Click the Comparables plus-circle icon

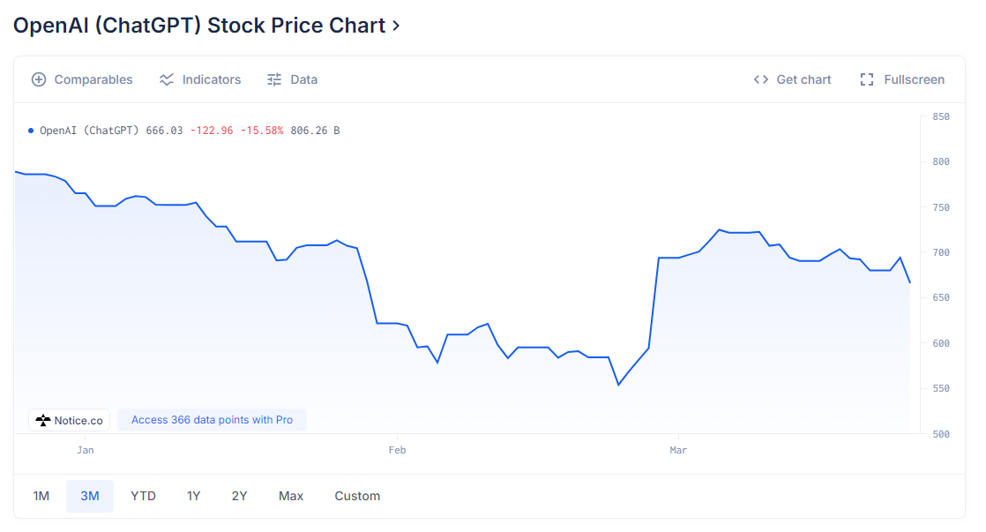(x=39, y=80)
